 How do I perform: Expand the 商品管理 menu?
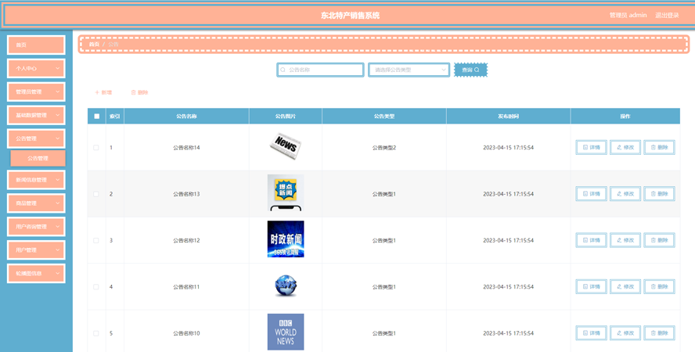pyautogui.click(x=36, y=203)
